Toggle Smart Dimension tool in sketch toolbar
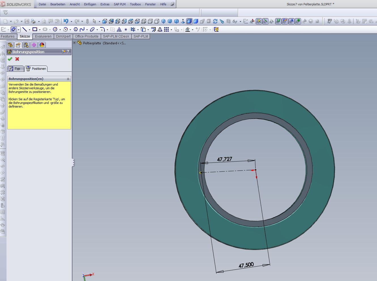Viewport: 377px width, 281px height. (13, 29)
